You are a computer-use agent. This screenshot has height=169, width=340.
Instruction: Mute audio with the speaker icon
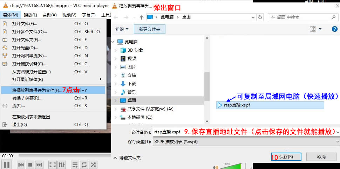(x=215, y=167)
